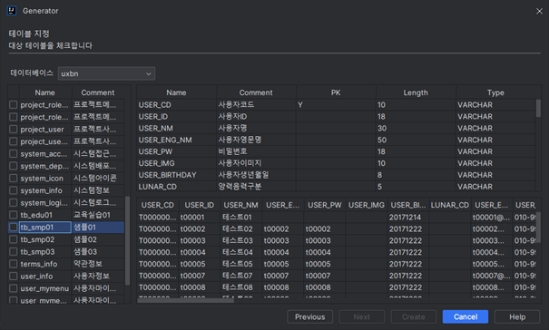The height and width of the screenshot is (330, 549).
Task: Check the system_info table checkbox
Action: [x=14, y=190]
